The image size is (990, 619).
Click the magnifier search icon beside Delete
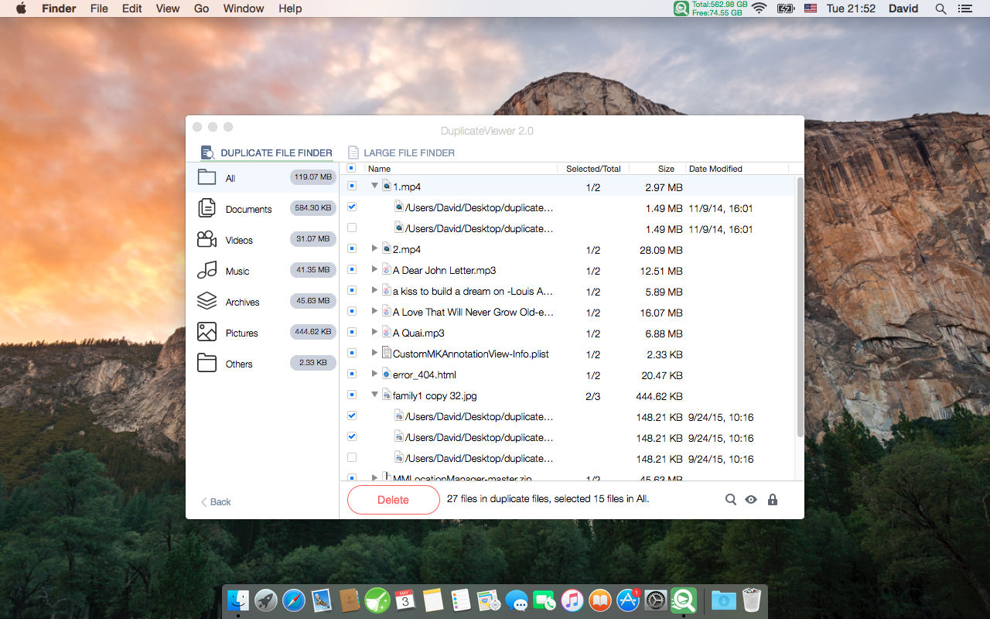731,500
